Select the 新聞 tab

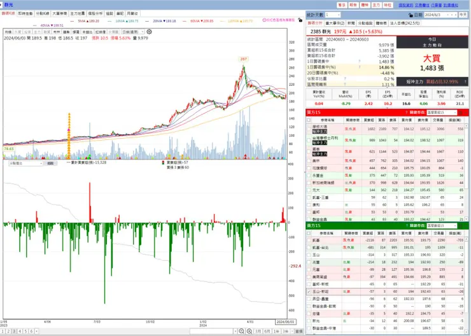[x=351, y=23]
